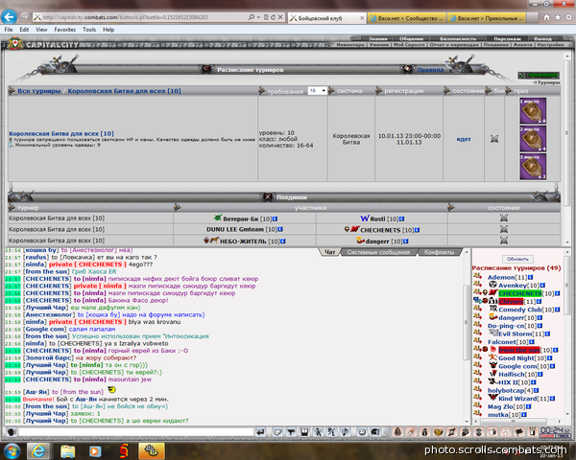Click crossed swords status icon in Ветеран-Бк row
The image size is (576, 460).
(504, 218)
